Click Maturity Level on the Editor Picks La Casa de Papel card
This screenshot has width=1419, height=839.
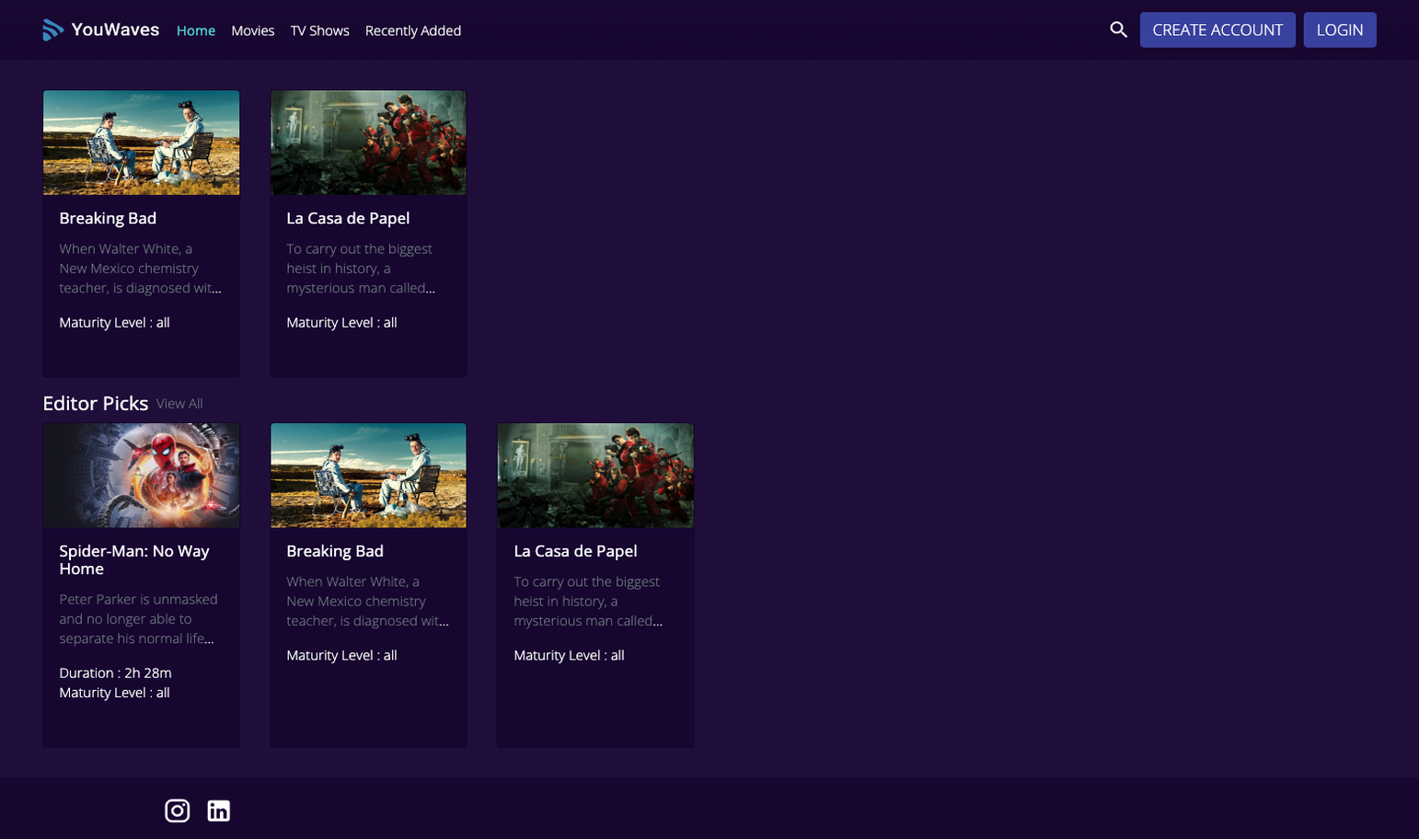click(x=569, y=655)
